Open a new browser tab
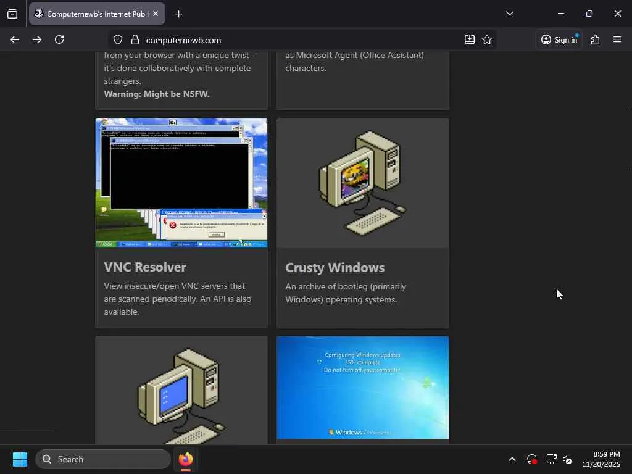632x474 pixels. pyautogui.click(x=178, y=14)
